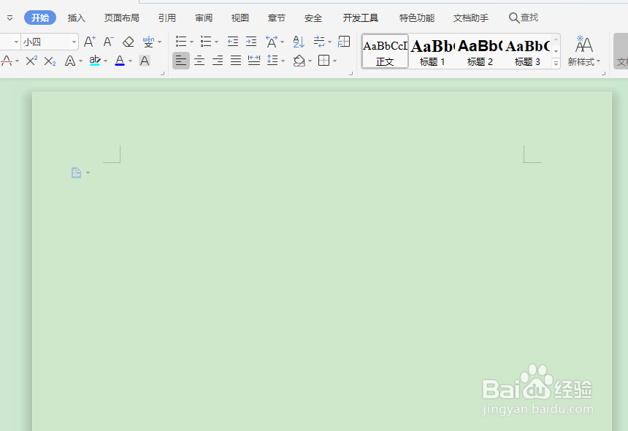Image resolution: width=628 pixels, height=431 pixels.
Task: Open quick access toolbar customize arrow
Action: (x=10, y=18)
